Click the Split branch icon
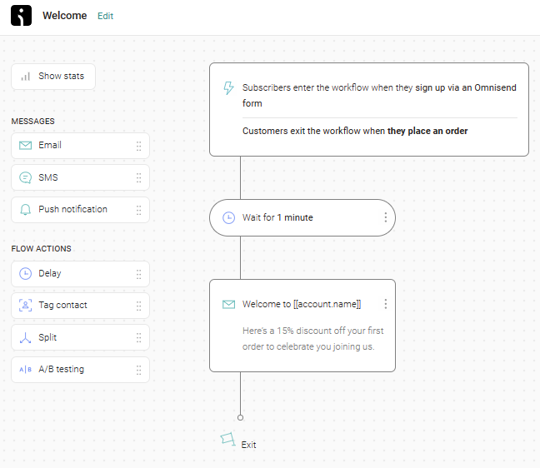 tap(25, 337)
